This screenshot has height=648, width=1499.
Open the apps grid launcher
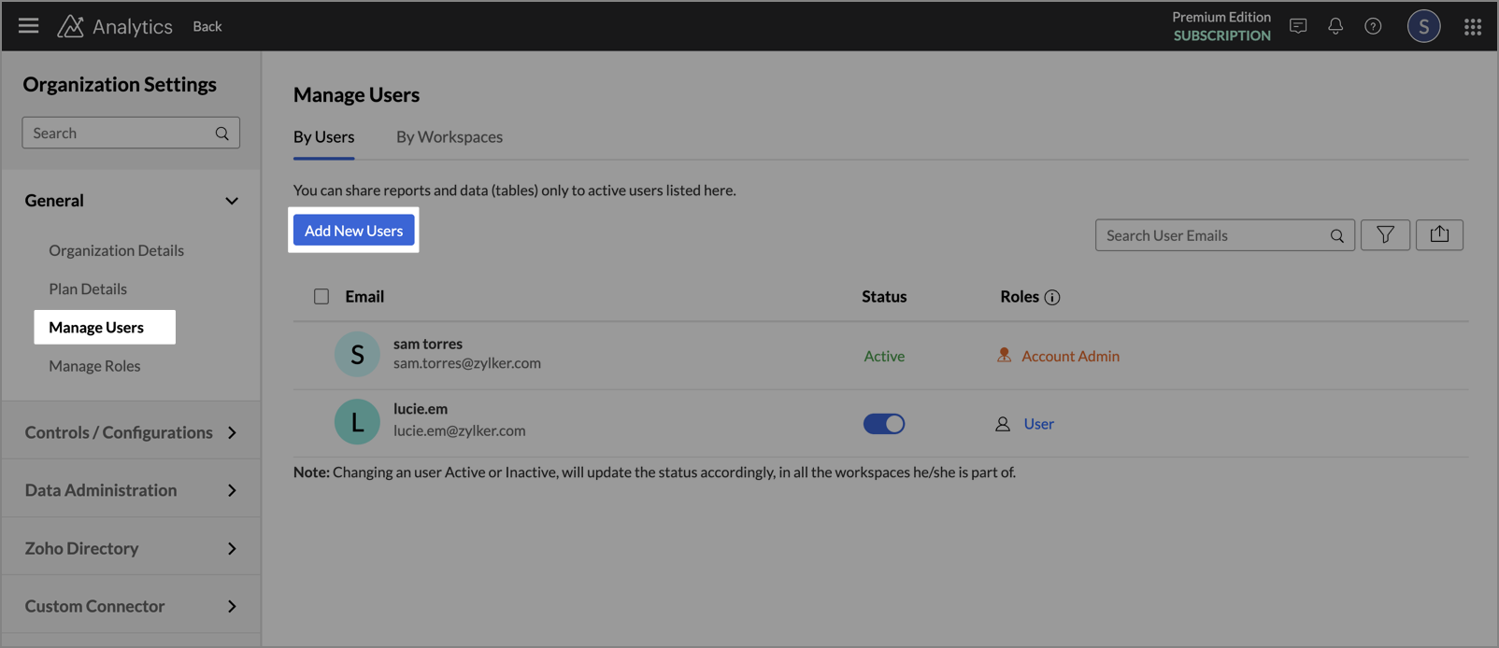[x=1473, y=26]
